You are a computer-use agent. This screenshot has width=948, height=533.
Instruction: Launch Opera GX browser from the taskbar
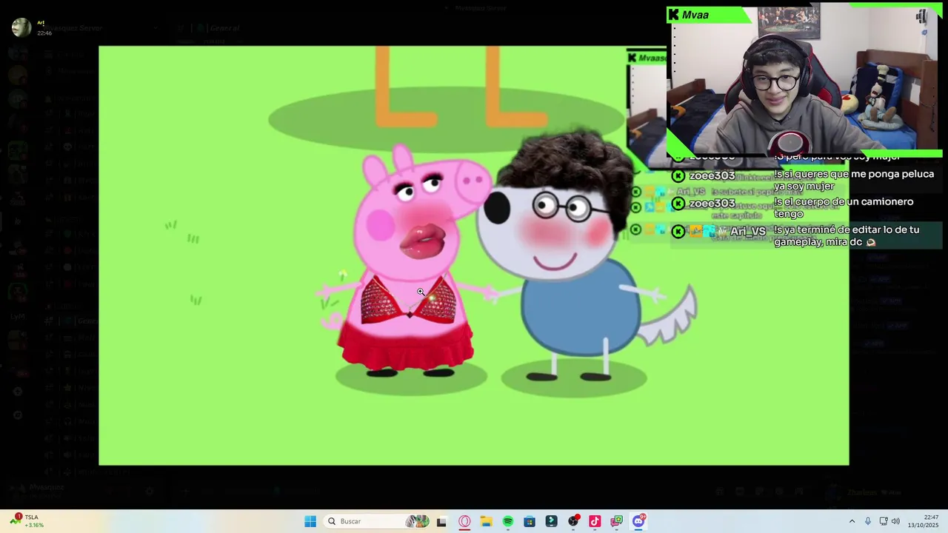[464, 521]
